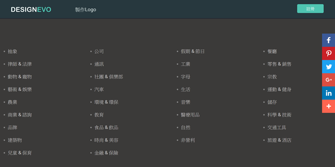Go to 動物 & 寵物 logos
This screenshot has width=335, height=167.
pos(20,77)
